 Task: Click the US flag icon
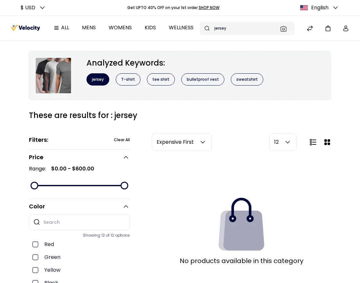point(304,8)
